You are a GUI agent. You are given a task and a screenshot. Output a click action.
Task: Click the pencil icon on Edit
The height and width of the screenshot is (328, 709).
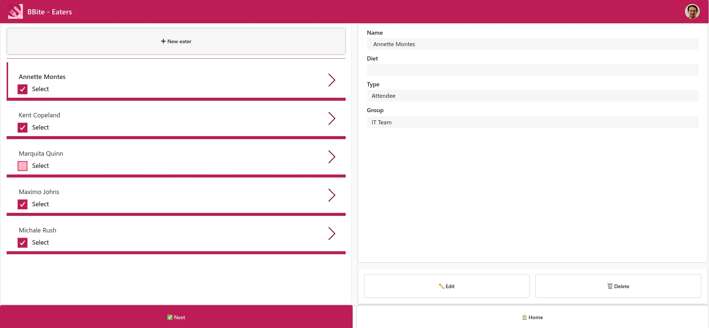tap(441, 286)
